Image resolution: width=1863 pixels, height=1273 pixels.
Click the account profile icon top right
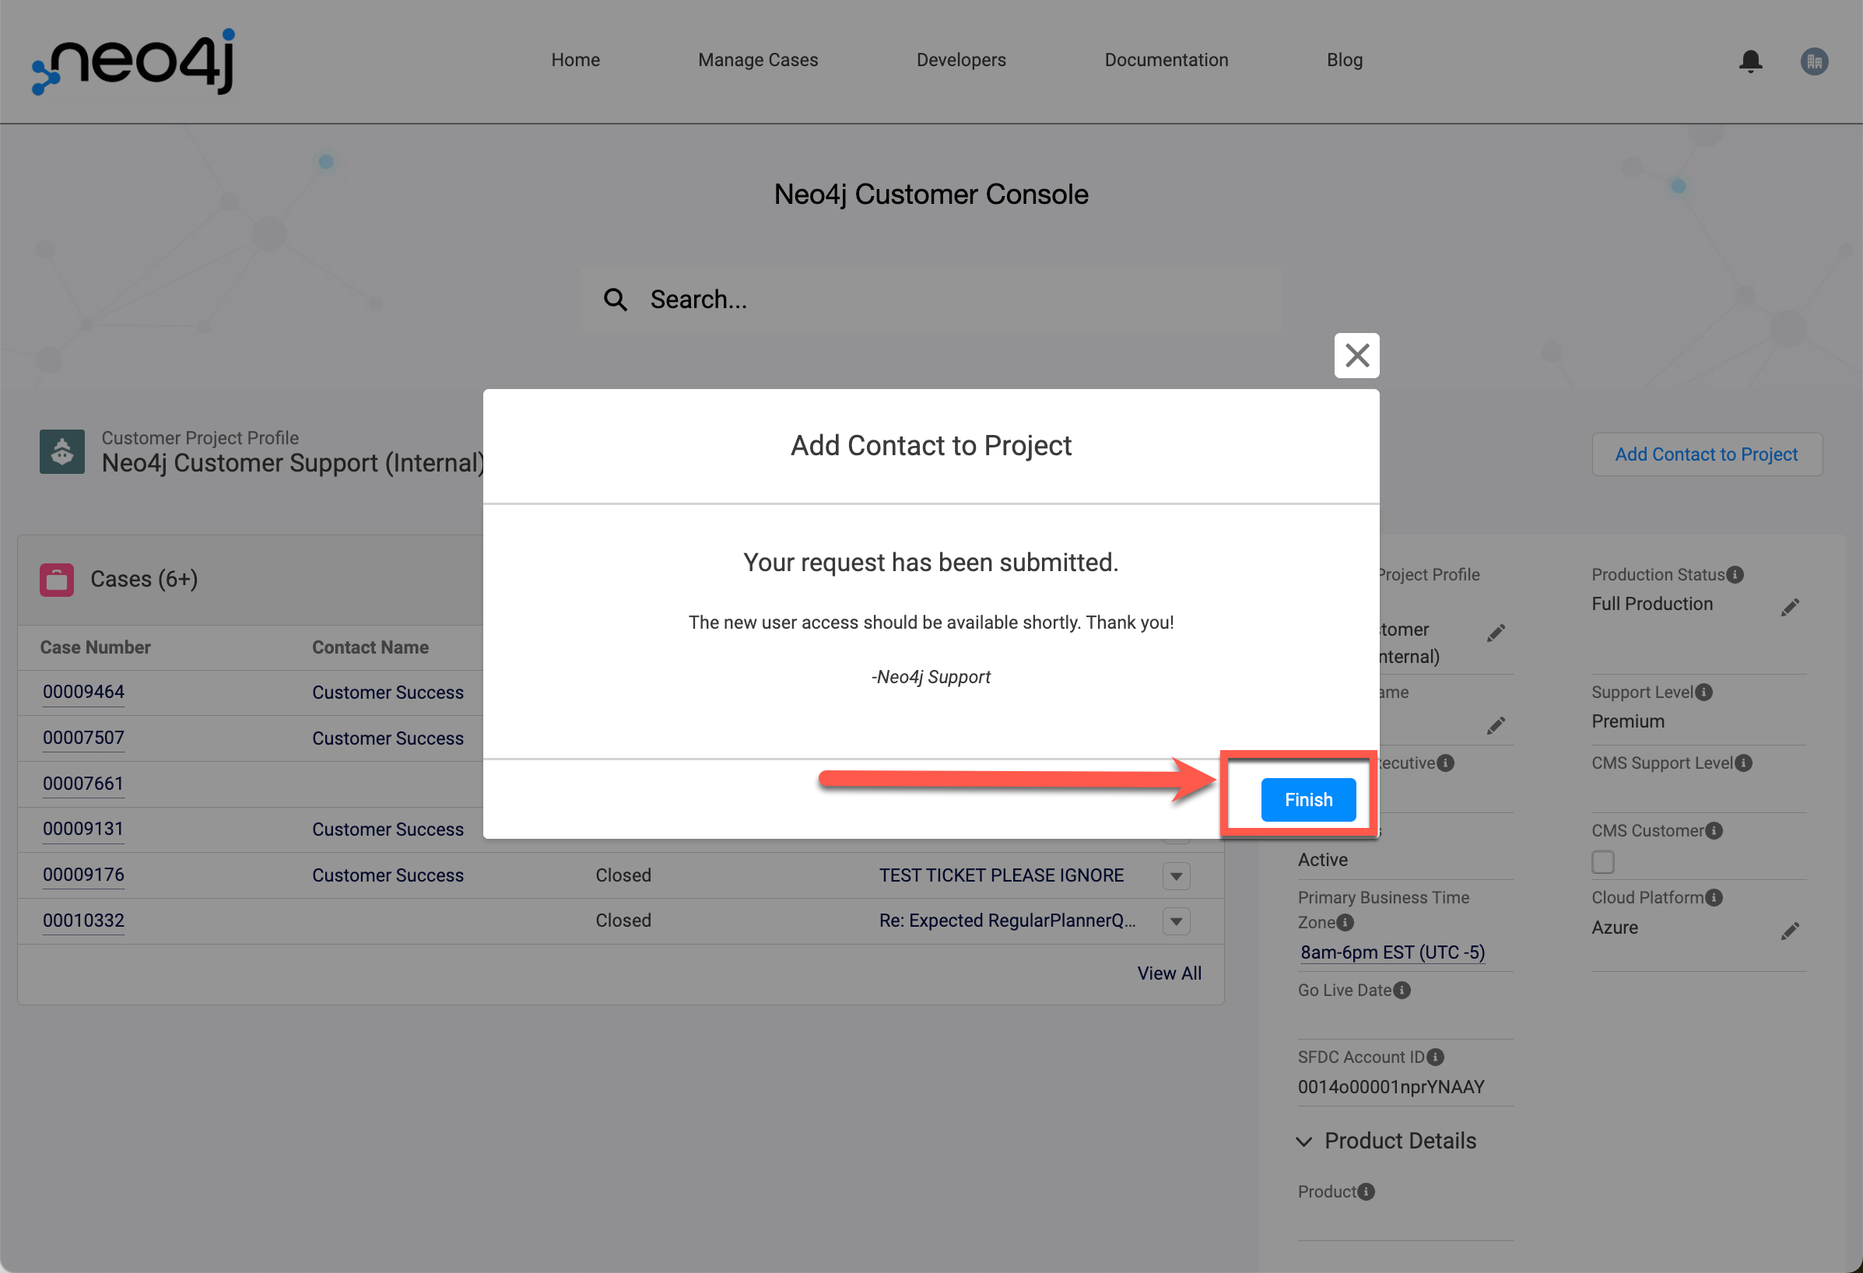[1814, 60]
